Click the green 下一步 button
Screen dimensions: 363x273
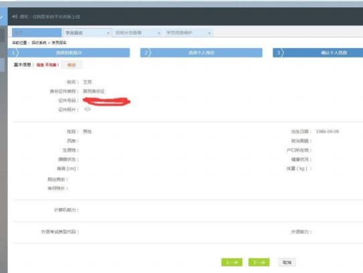pos(259,262)
